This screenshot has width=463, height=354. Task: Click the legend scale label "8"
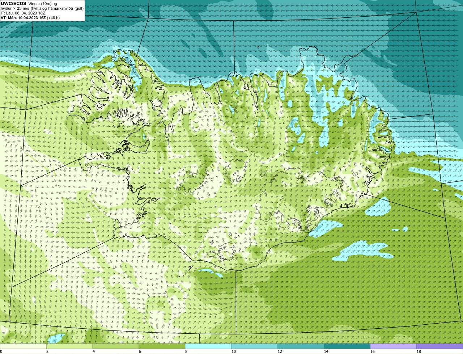pos(186,351)
